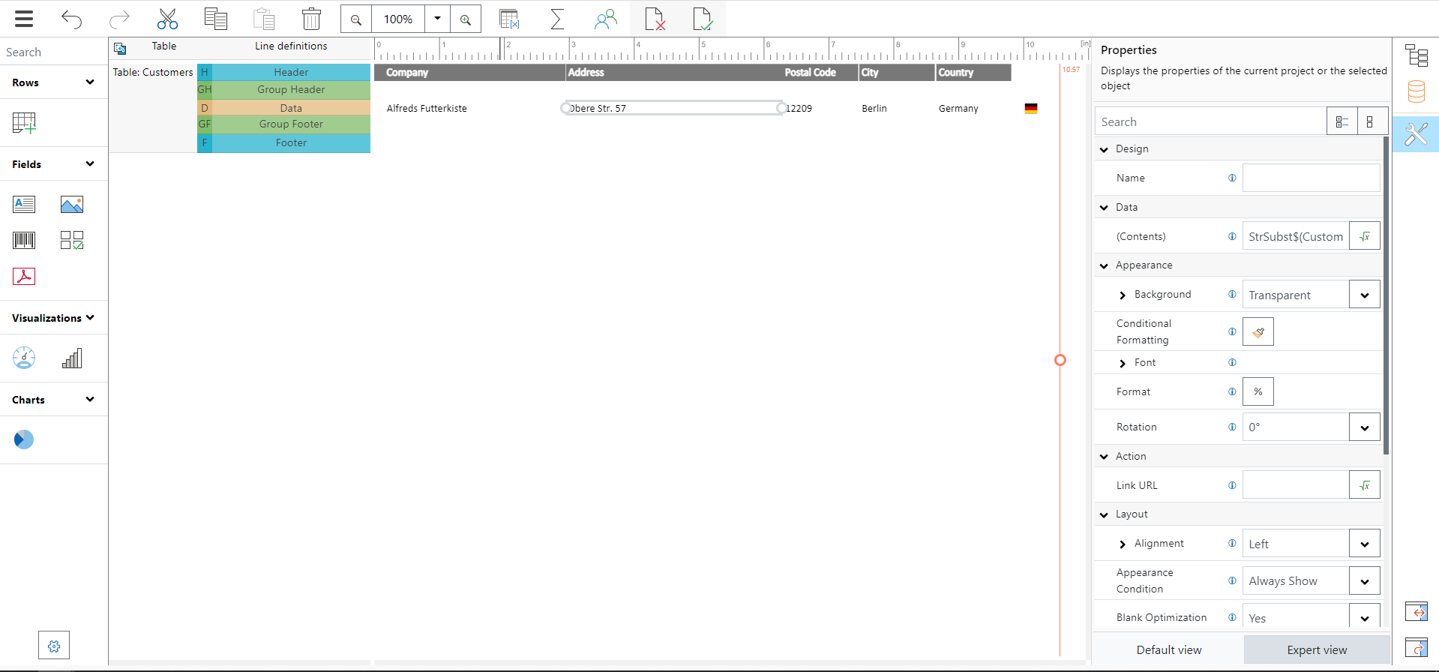1439x672 pixels.
Task: Open the Background Transparent dropdown
Action: coord(1365,295)
